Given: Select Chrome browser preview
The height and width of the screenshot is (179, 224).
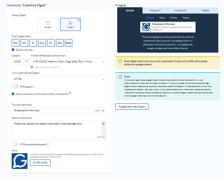Looking at the screenshot, I should click(150, 18).
